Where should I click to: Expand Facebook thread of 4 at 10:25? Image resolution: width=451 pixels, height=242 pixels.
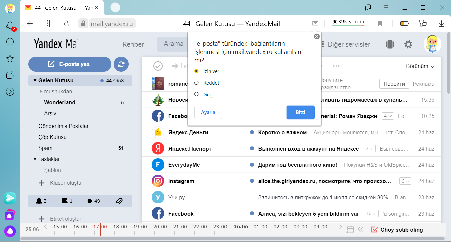(x=388, y=116)
